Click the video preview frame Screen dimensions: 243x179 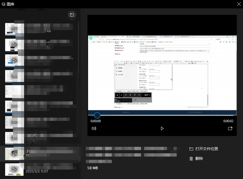click(x=162, y=73)
